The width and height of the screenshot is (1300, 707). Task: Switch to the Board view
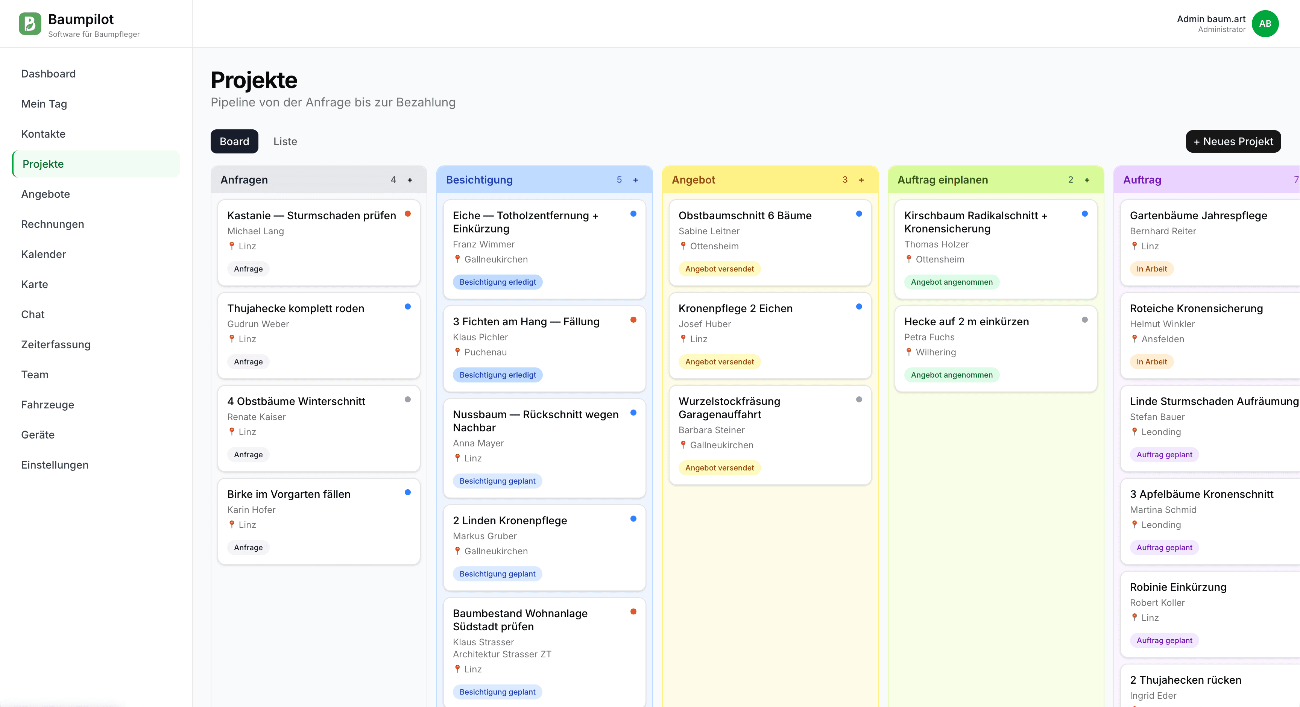[x=234, y=141]
